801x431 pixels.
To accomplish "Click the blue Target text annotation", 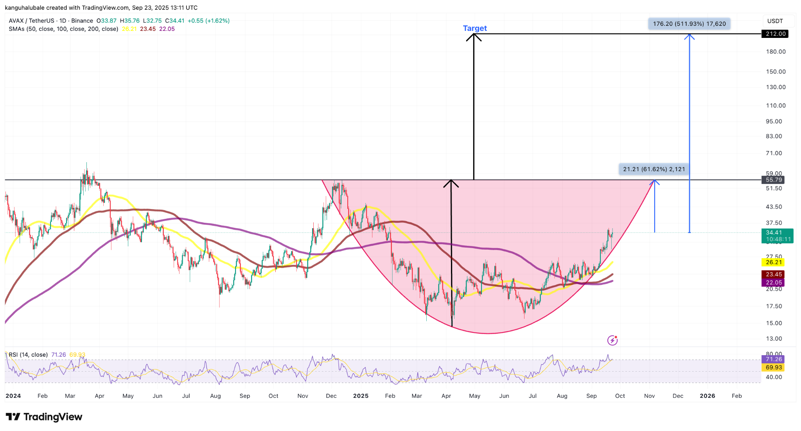I will [474, 28].
